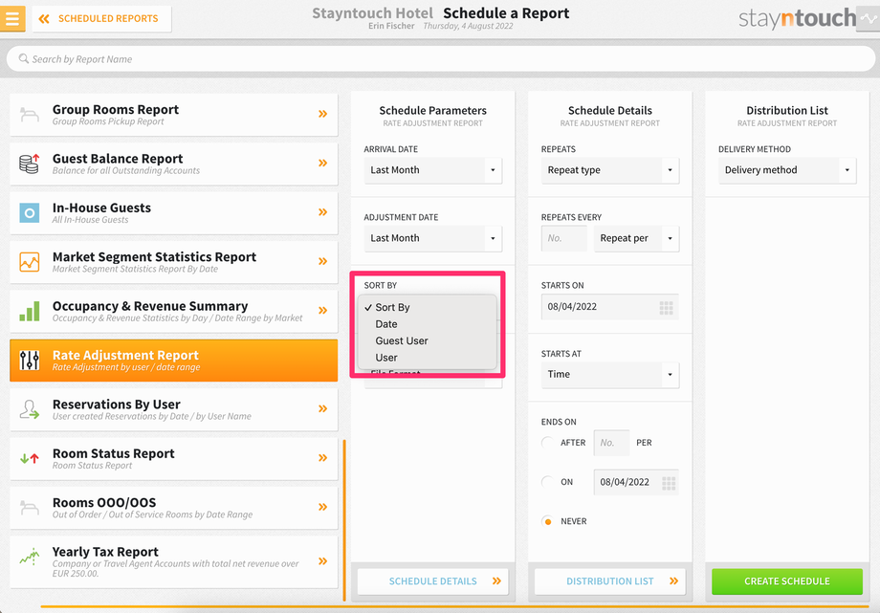Select the Ends On AFTER radio button

pyautogui.click(x=548, y=443)
